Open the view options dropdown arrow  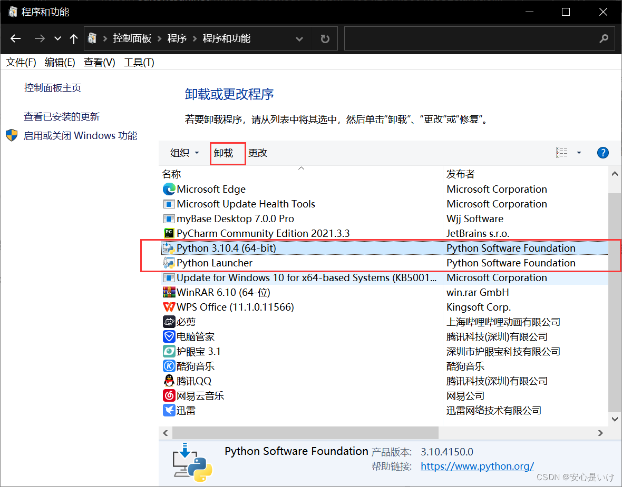[x=579, y=153]
